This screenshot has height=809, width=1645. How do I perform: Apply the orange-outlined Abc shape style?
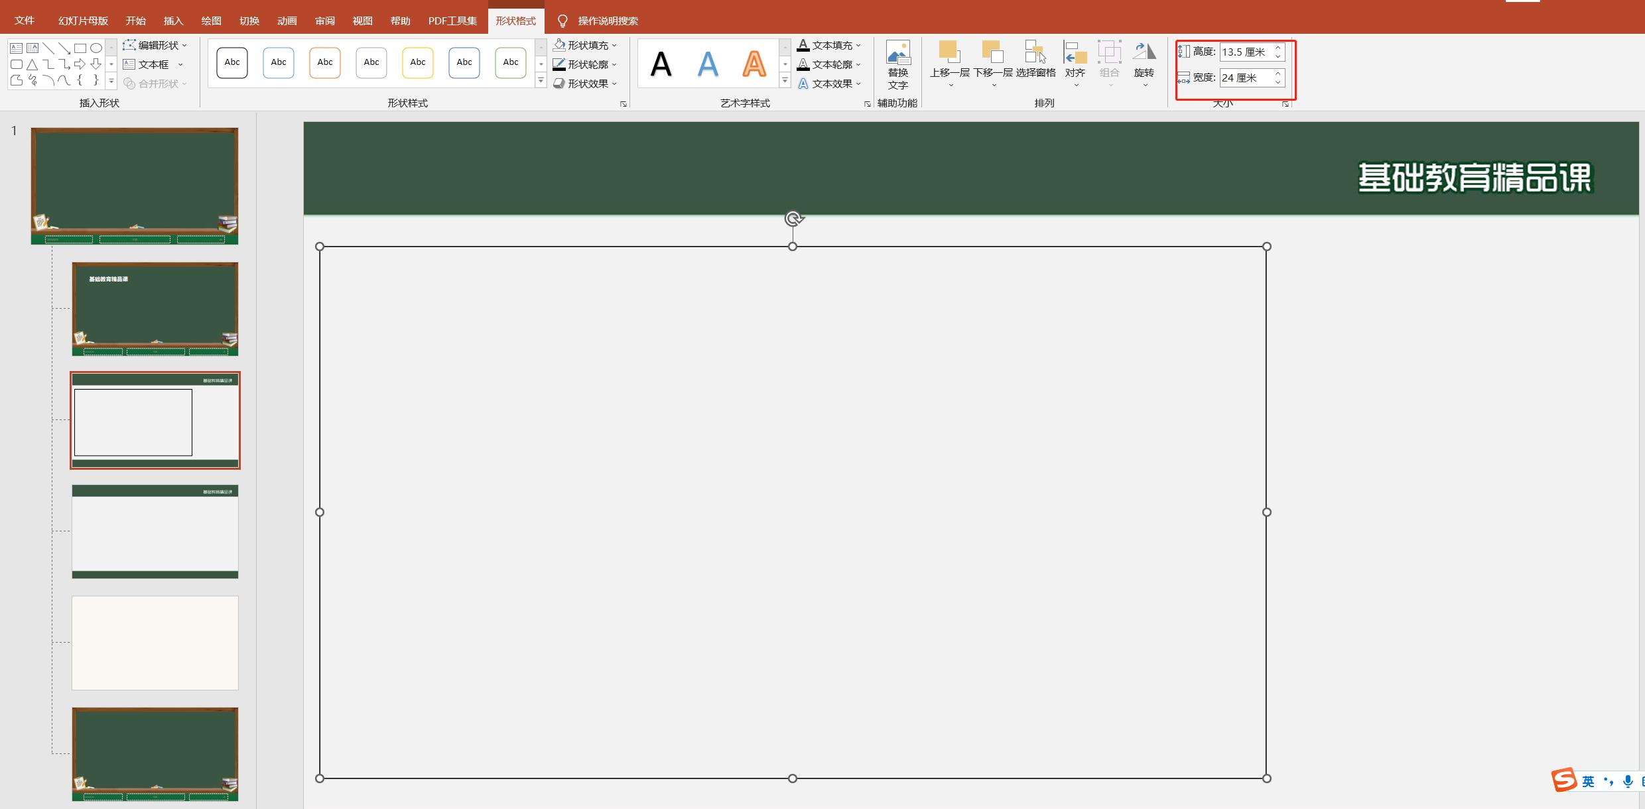(x=325, y=63)
